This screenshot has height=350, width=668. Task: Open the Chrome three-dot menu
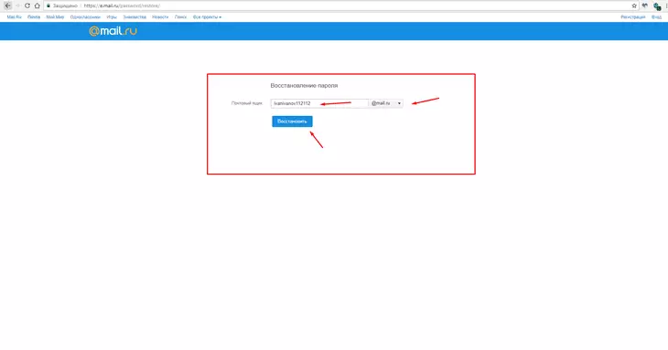tap(666, 5)
